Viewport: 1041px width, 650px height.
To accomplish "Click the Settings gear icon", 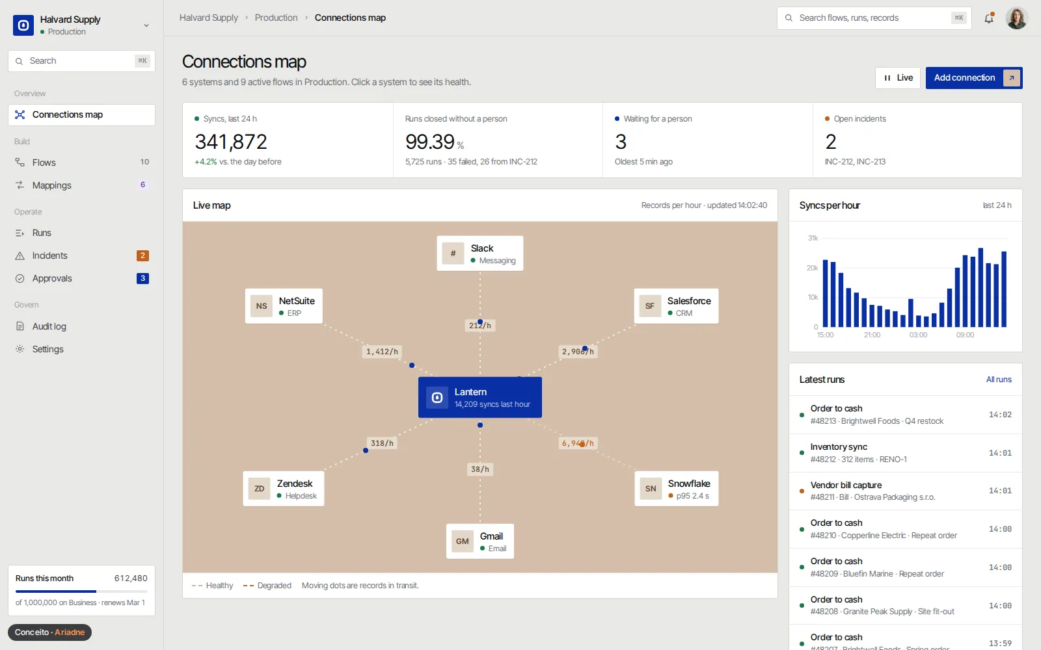I will click(20, 349).
